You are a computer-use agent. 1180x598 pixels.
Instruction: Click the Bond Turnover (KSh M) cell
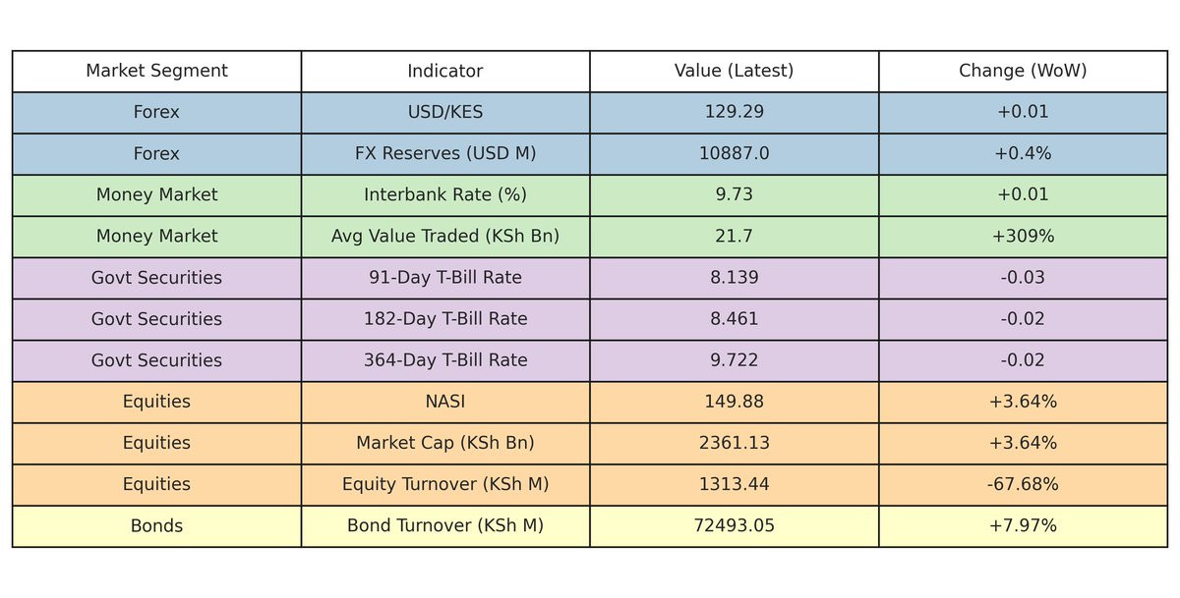[445, 525]
